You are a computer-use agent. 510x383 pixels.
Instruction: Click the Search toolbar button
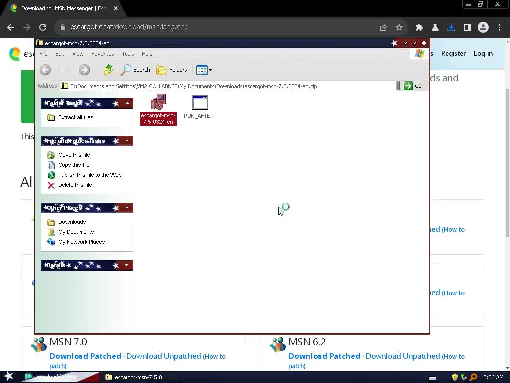(135, 70)
